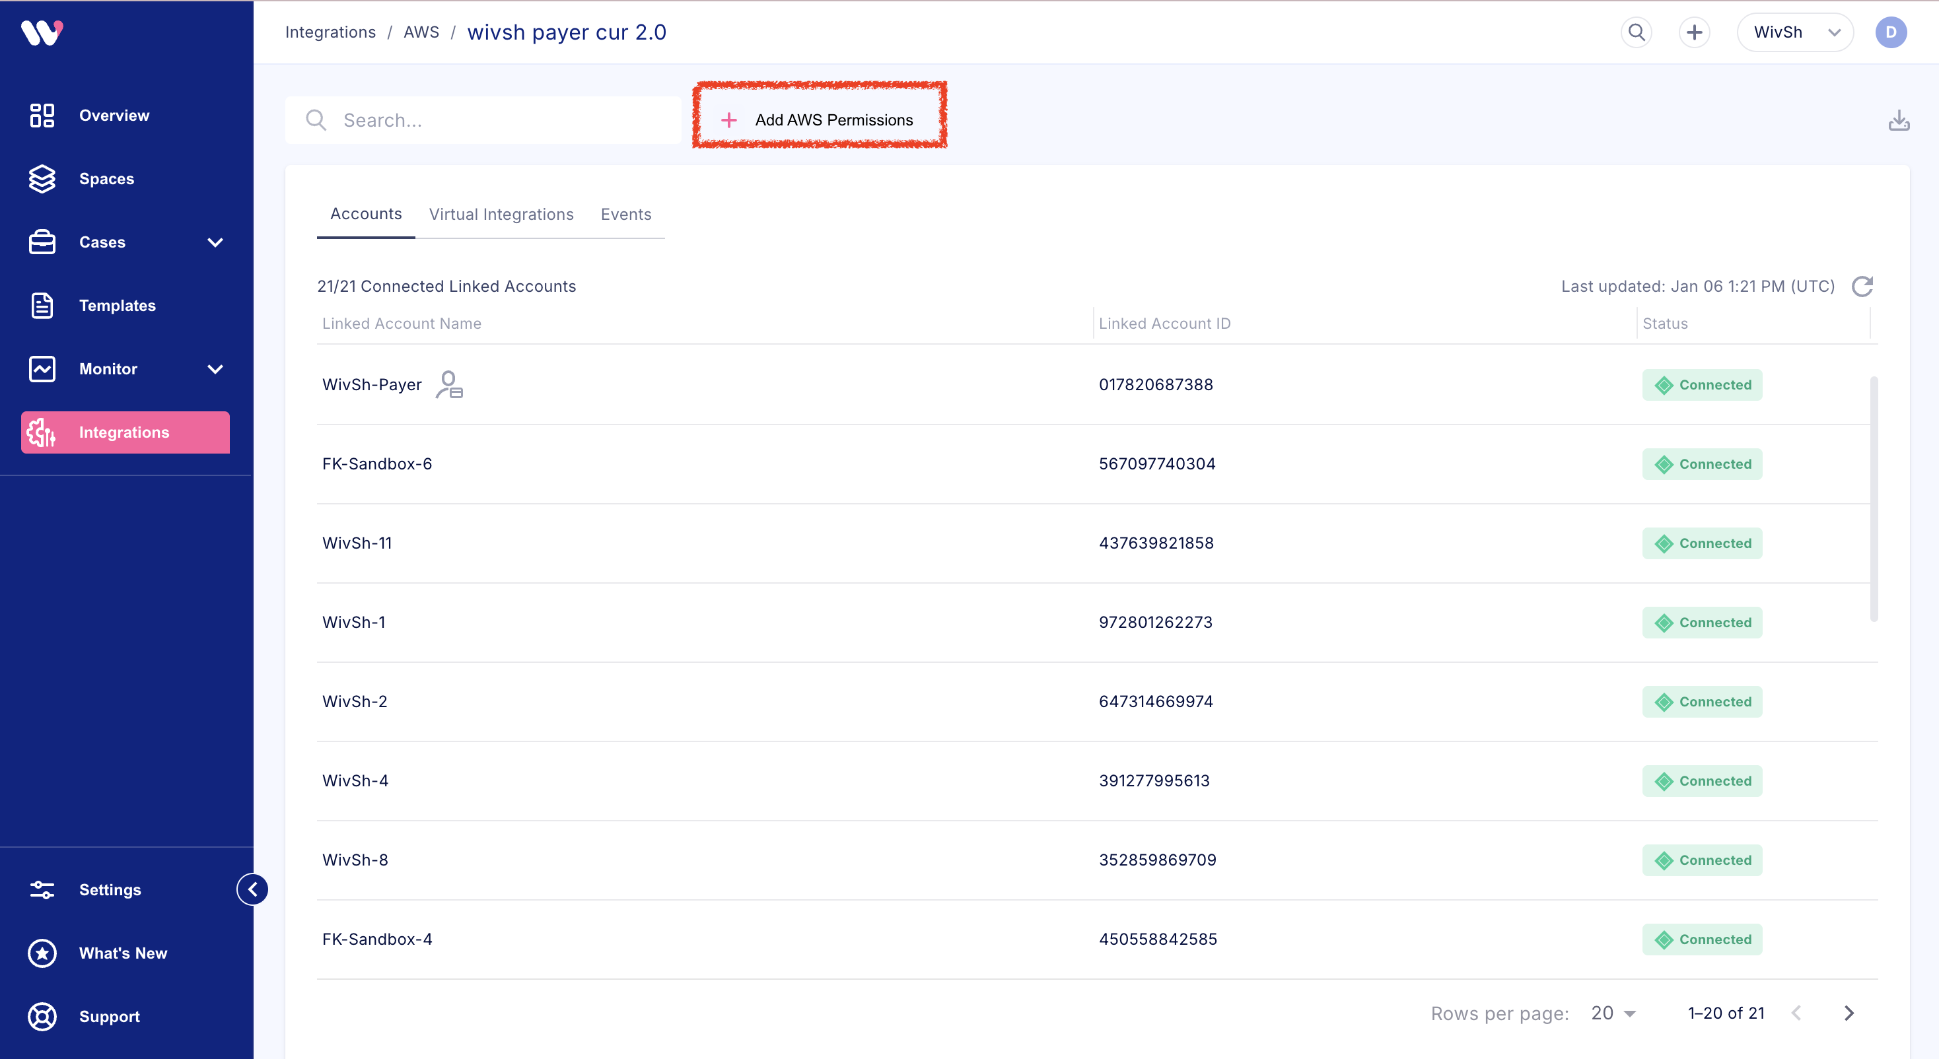
Task: Open What's New in the sidebar
Action: coord(123,953)
